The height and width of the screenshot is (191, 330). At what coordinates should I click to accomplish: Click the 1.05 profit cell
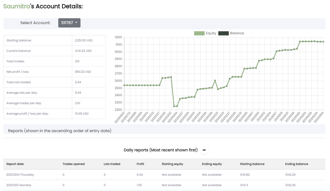coord(139,185)
